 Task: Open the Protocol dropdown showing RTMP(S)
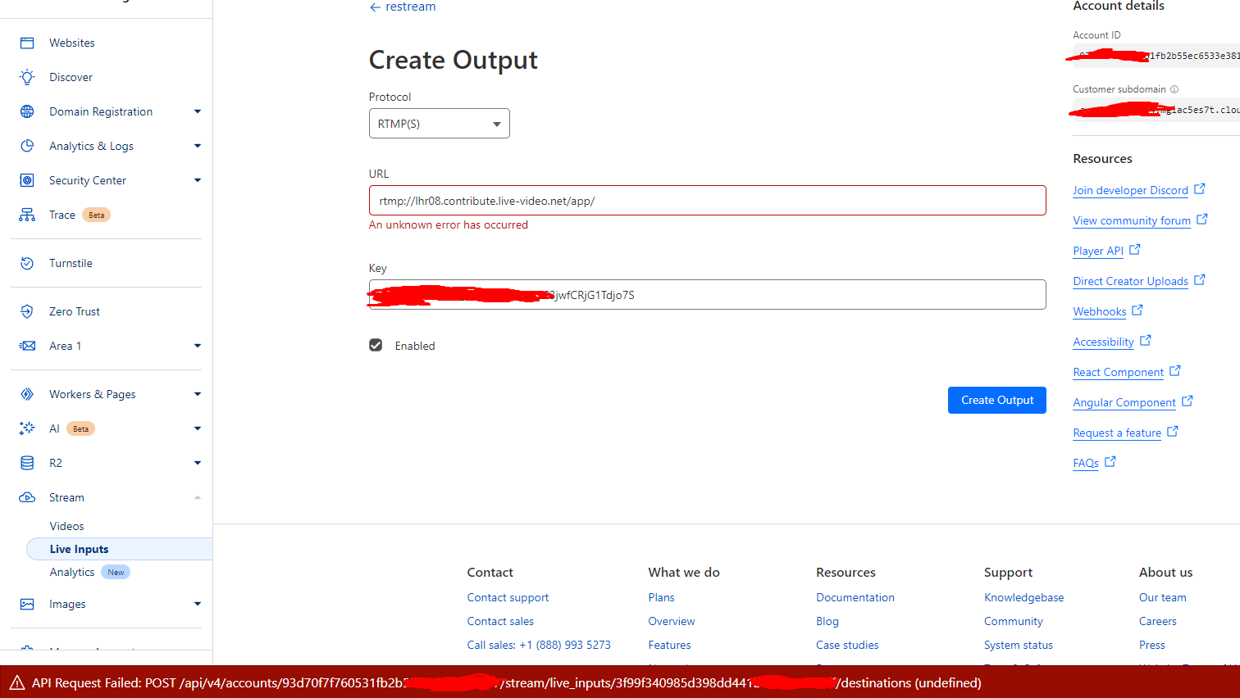coord(439,123)
